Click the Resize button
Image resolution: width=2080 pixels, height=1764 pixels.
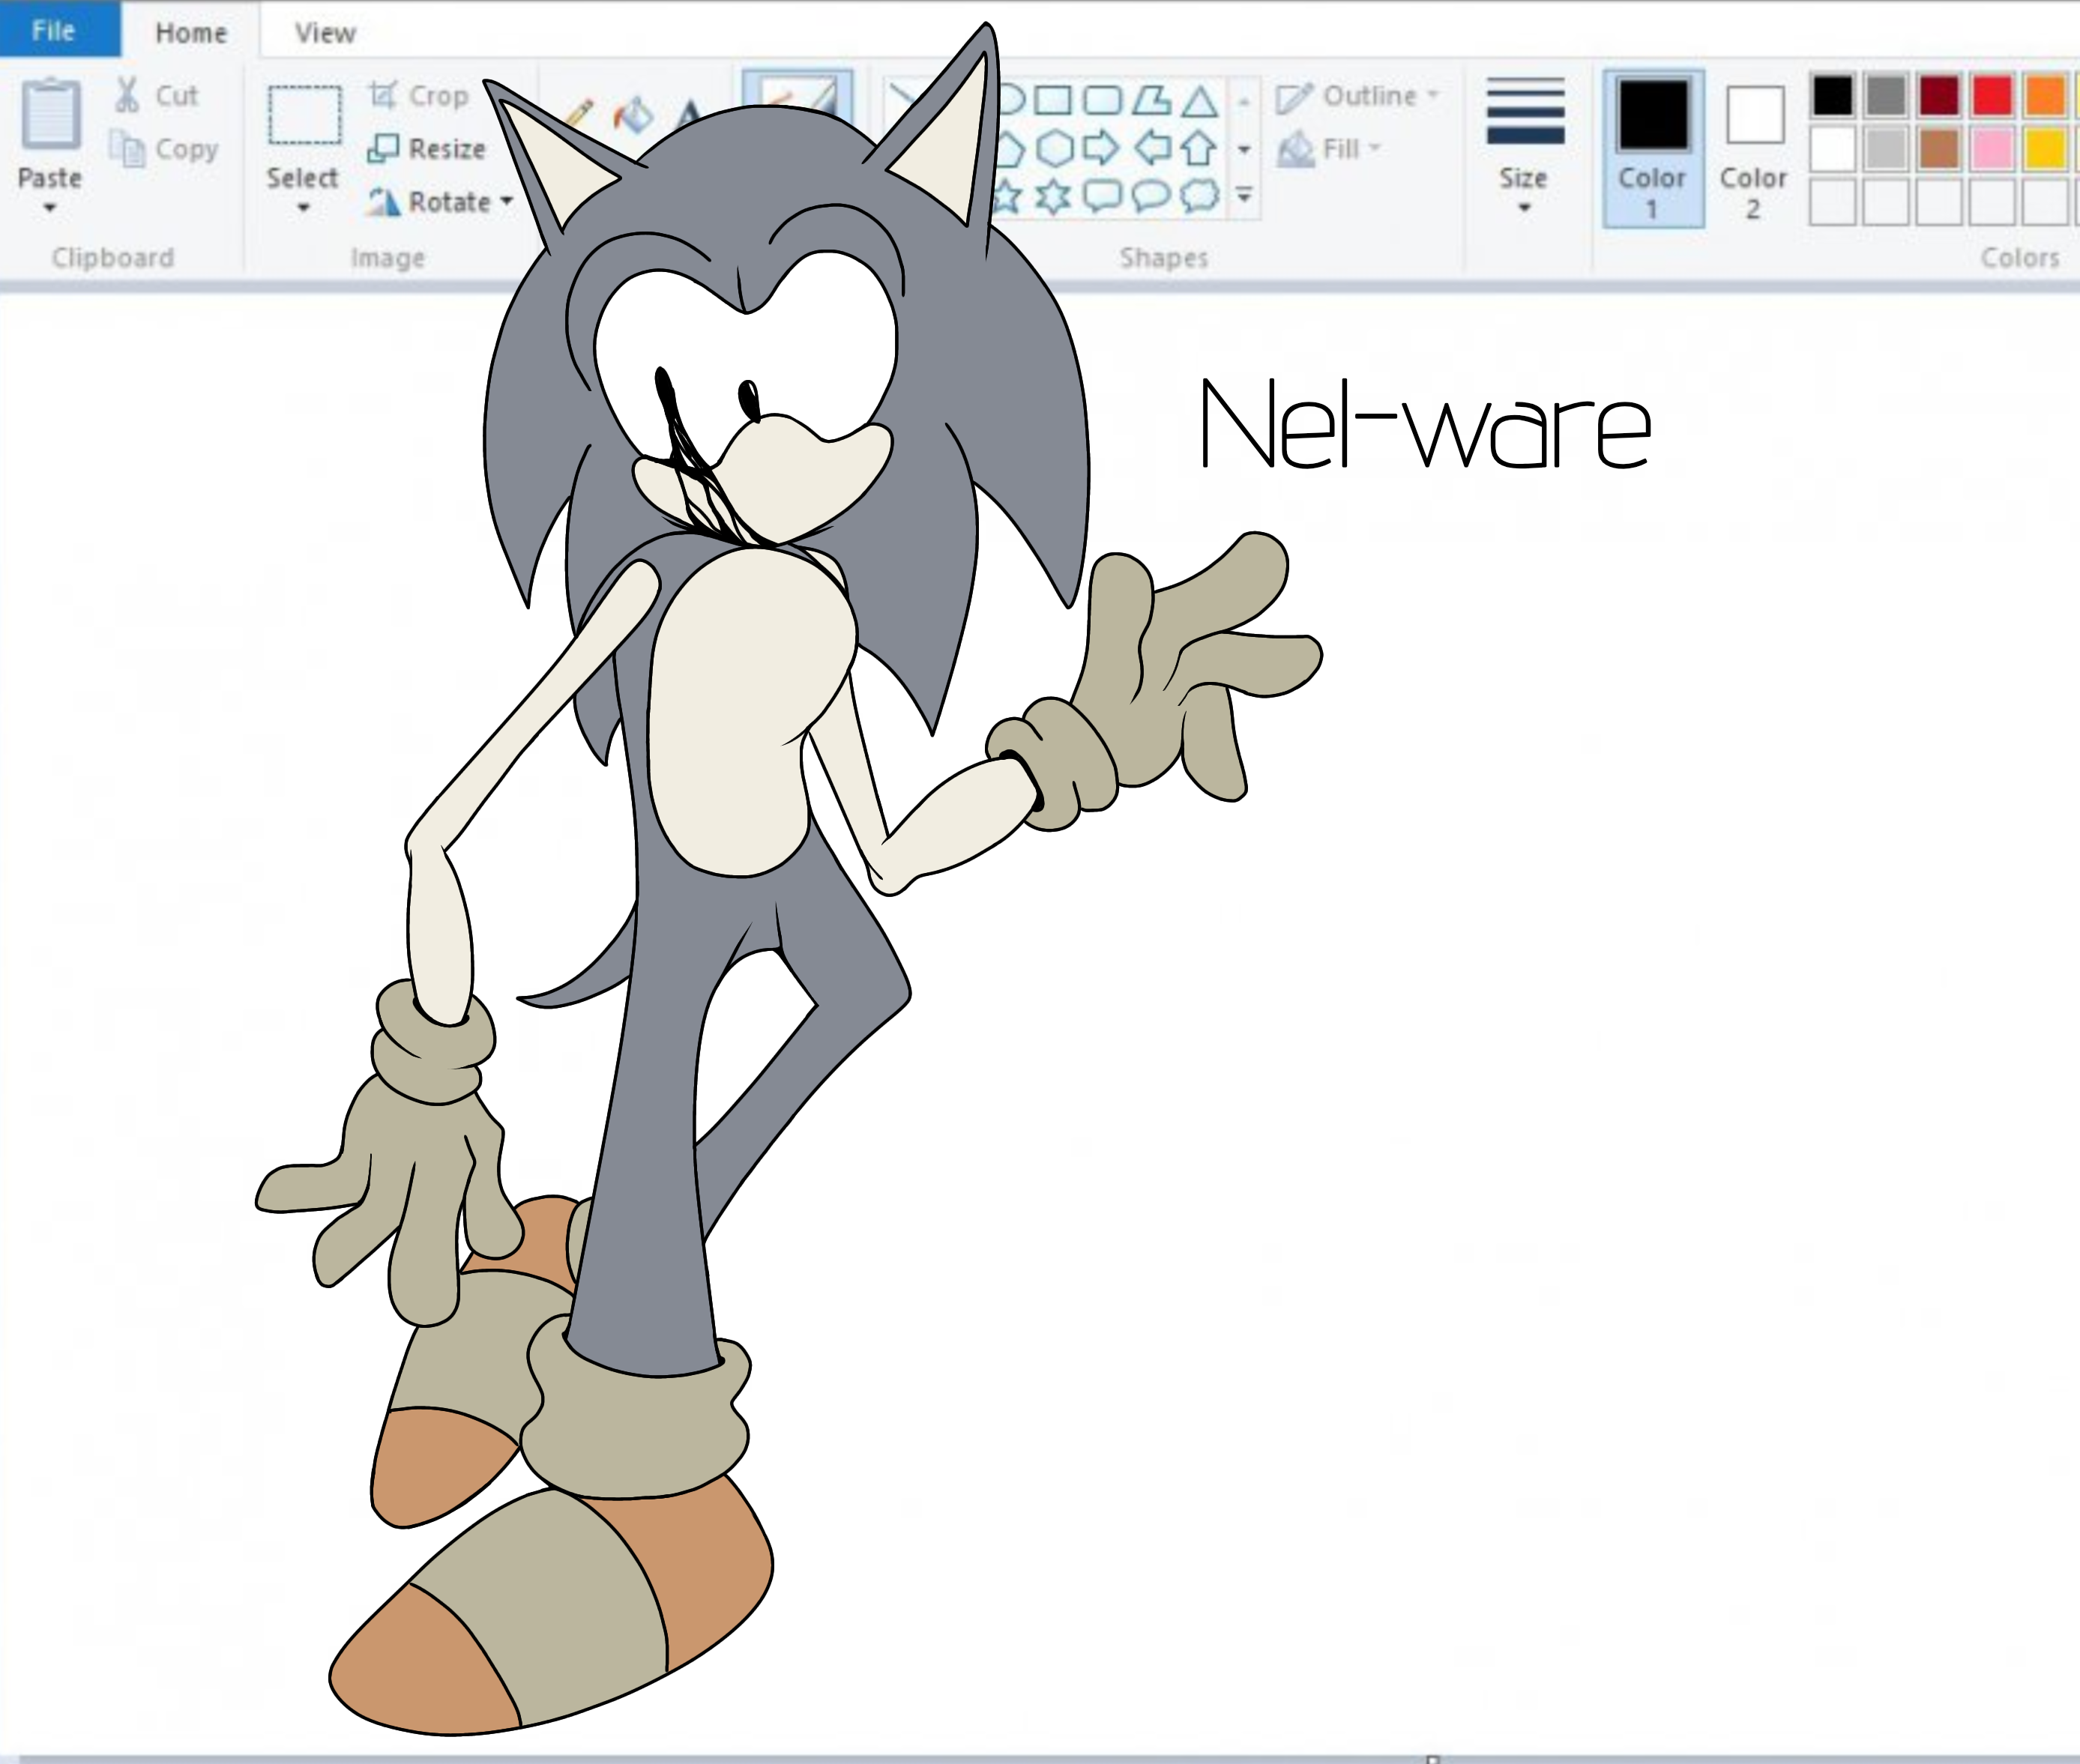(x=427, y=149)
